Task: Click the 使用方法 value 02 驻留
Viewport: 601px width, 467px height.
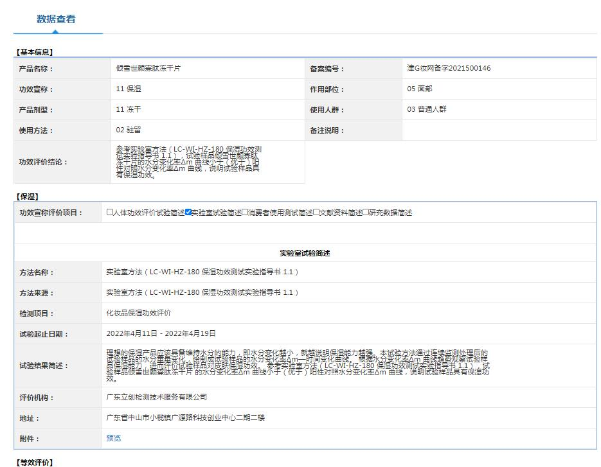Action: [x=129, y=130]
